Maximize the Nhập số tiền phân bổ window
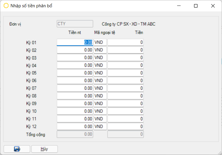The image size is (222, 155). (x=196, y=6)
